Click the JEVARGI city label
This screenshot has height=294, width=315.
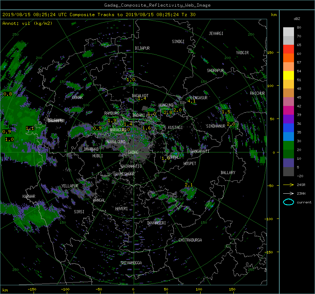tap(216, 34)
